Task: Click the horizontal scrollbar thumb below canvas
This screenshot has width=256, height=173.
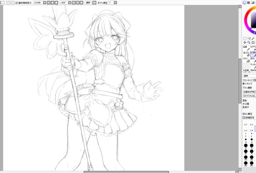Action: [x=126, y=172]
